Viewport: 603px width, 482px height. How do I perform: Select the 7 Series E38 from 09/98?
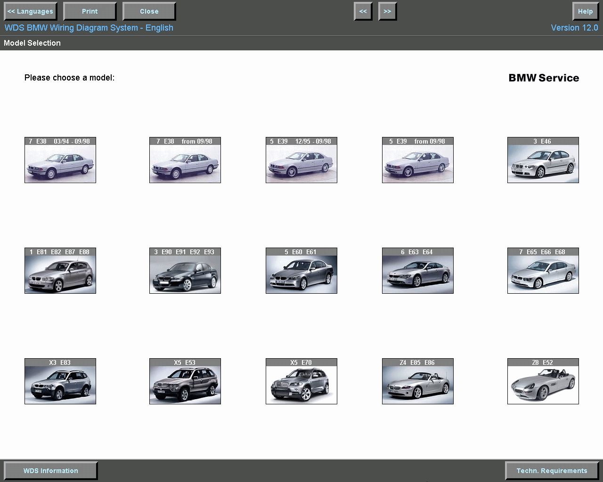point(185,160)
